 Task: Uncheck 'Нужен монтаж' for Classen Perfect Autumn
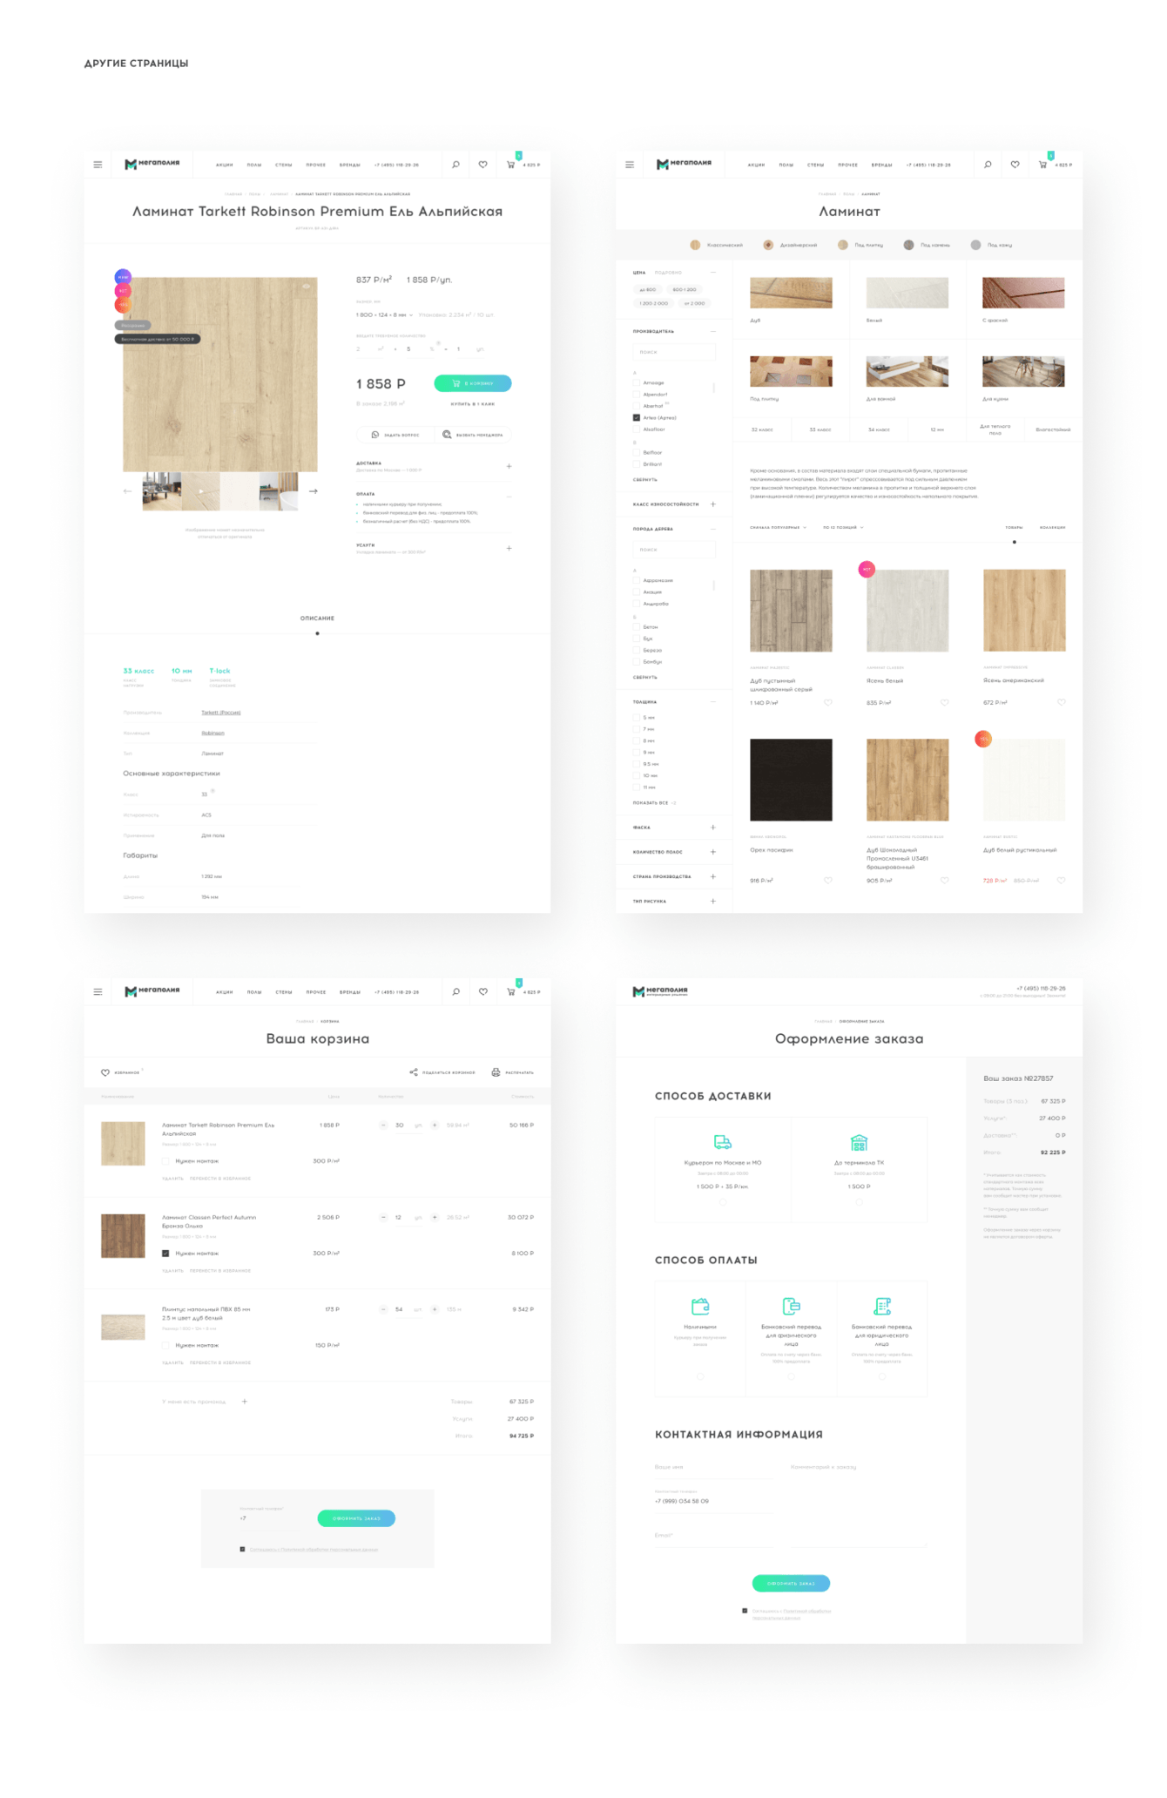(x=165, y=1254)
